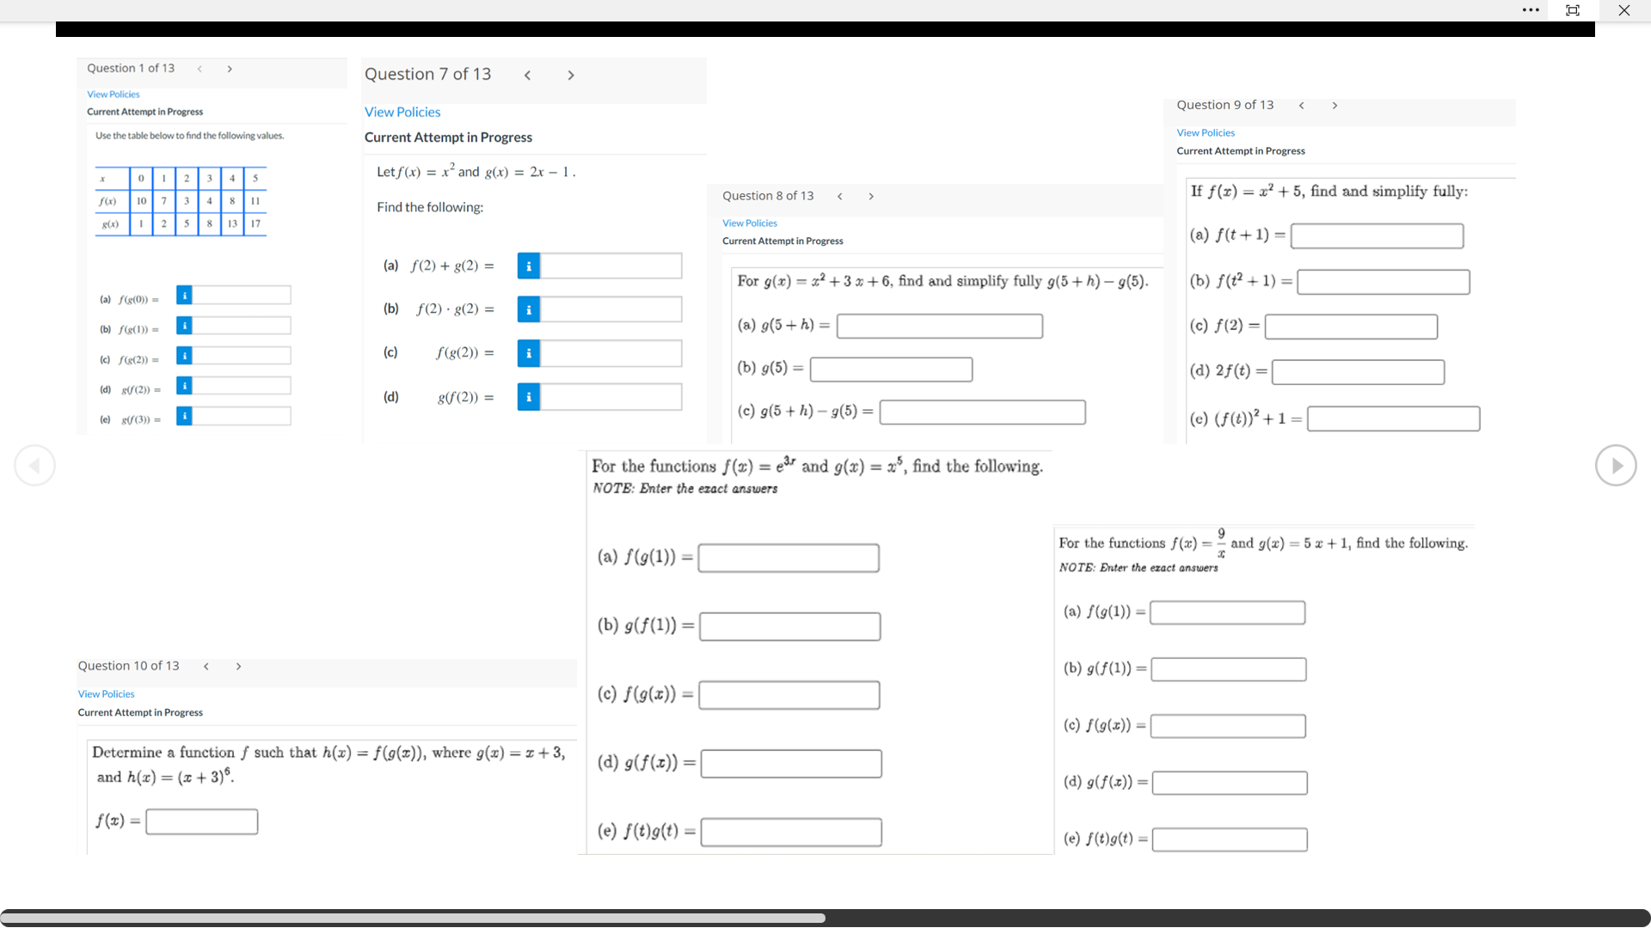This screenshot has height=928, width=1651.
Task: Click the screenshot crop icon near the window controls
Action: [1573, 10]
